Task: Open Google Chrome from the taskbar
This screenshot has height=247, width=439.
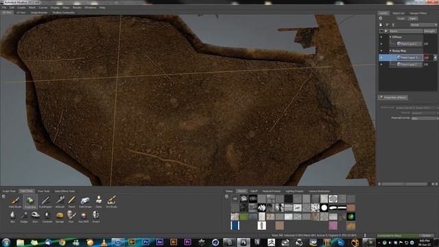Action: point(62,242)
